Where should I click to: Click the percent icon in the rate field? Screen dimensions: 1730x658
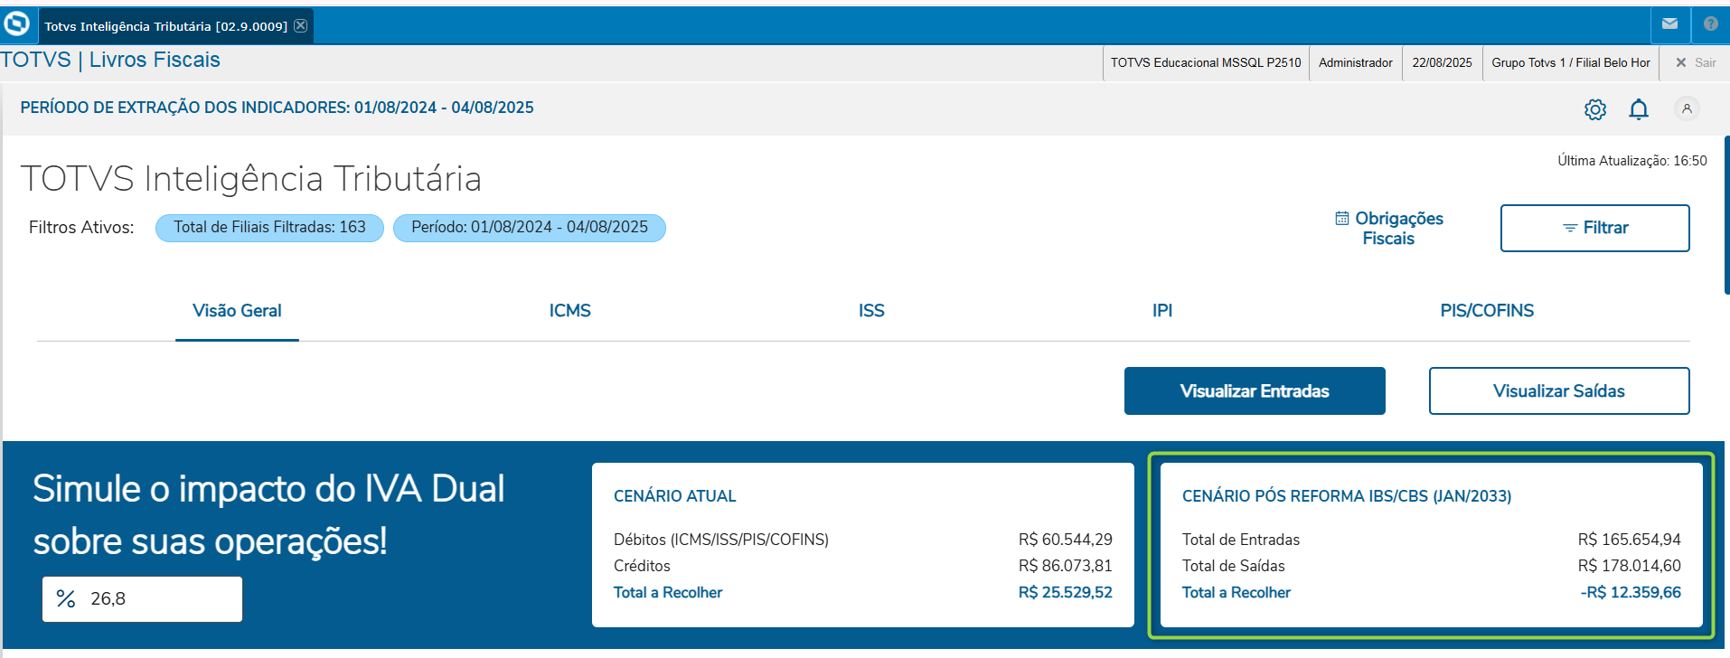pos(66,598)
